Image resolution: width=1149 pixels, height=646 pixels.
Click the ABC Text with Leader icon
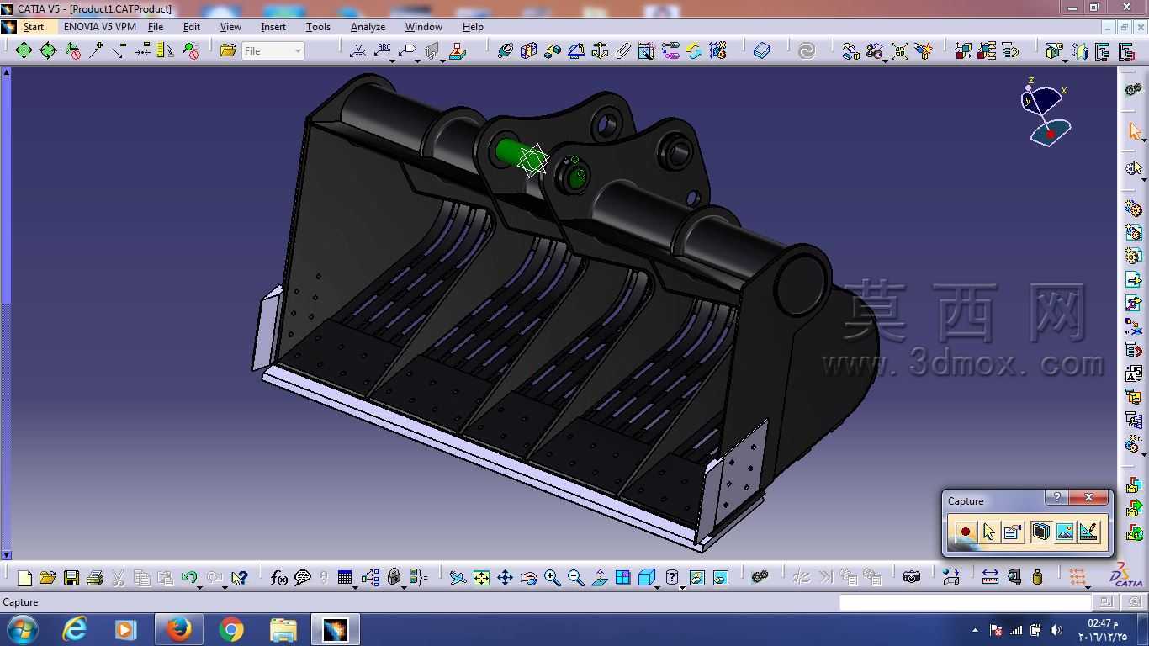click(384, 51)
